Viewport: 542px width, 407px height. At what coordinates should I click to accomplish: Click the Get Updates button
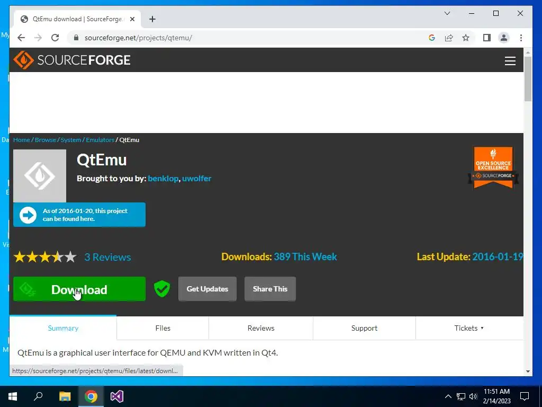click(x=207, y=289)
